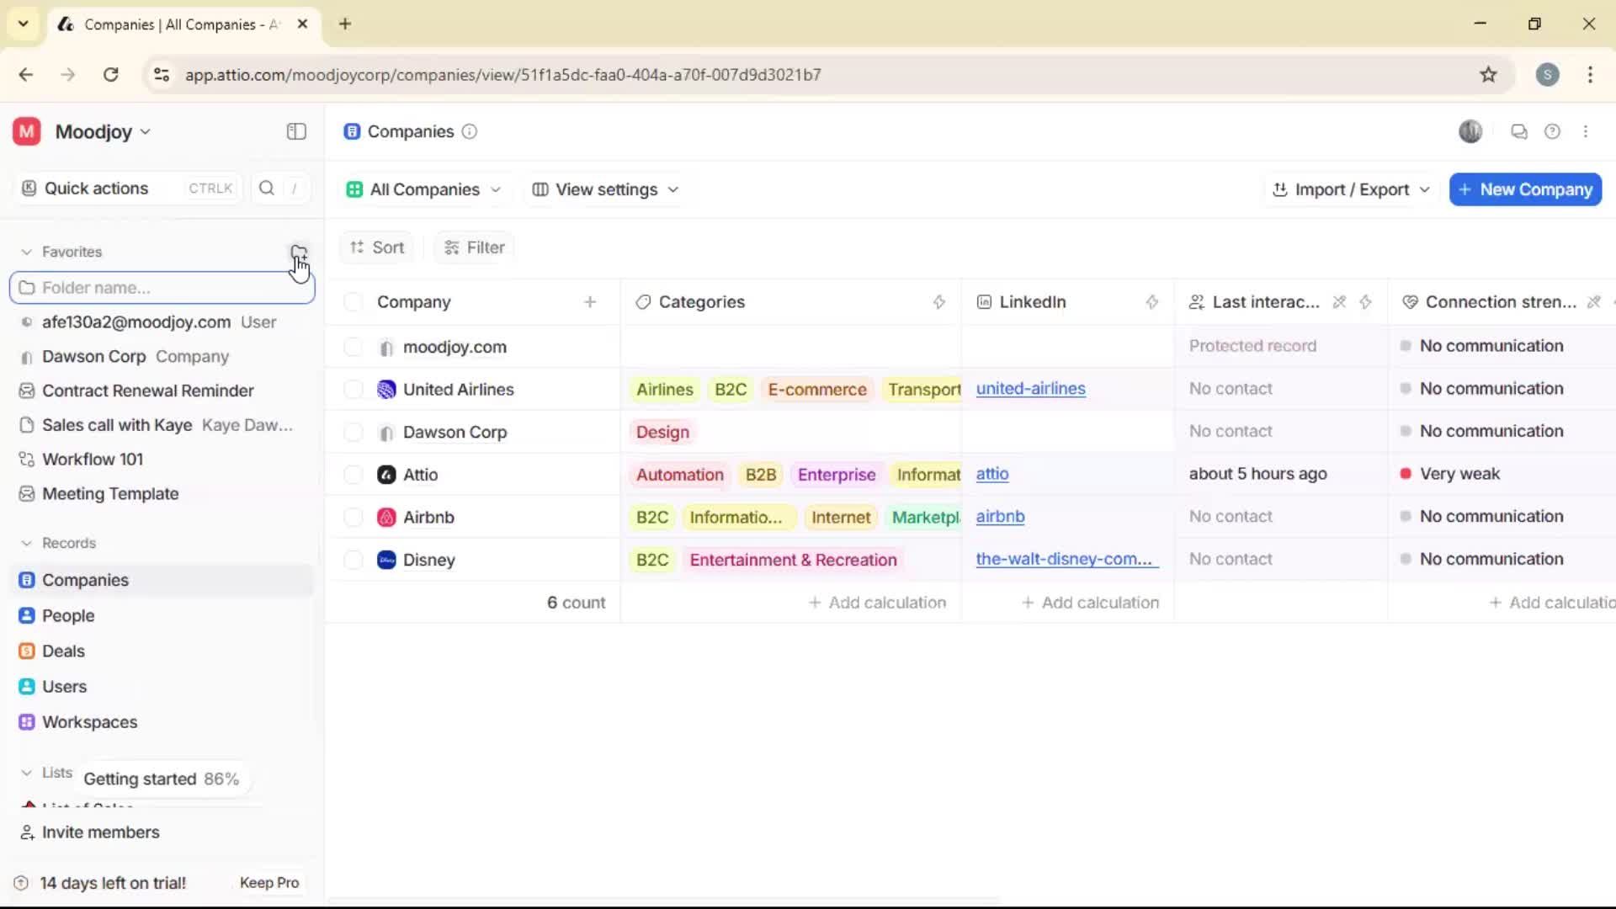This screenshot has height=909, width=1616.
Task: Open the help menu
Action: pyautogui.click(x=1553, y=131)
